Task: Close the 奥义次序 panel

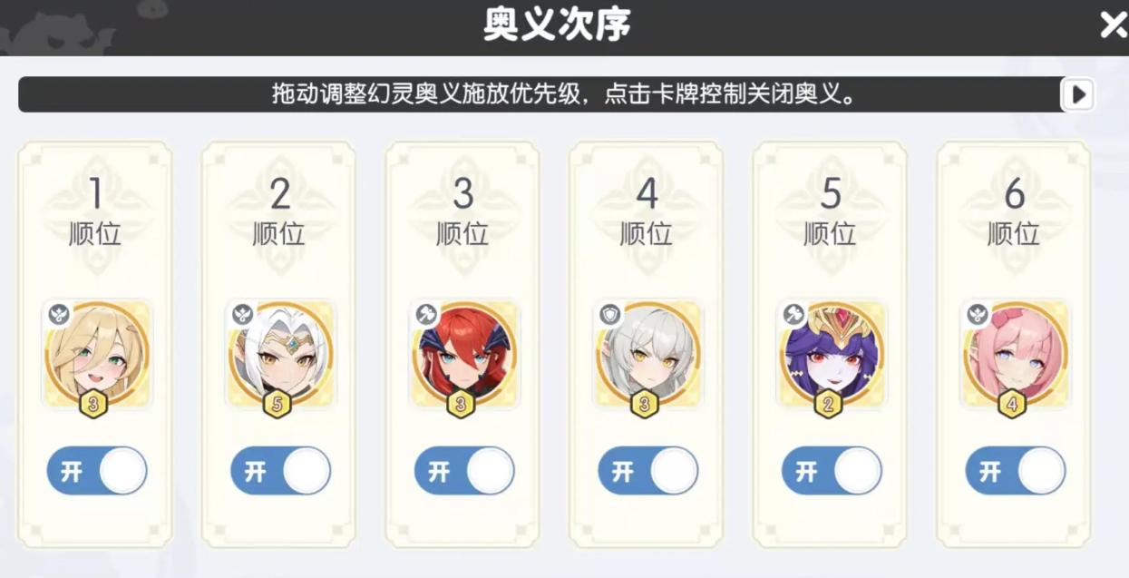Action: [1112, 24]
